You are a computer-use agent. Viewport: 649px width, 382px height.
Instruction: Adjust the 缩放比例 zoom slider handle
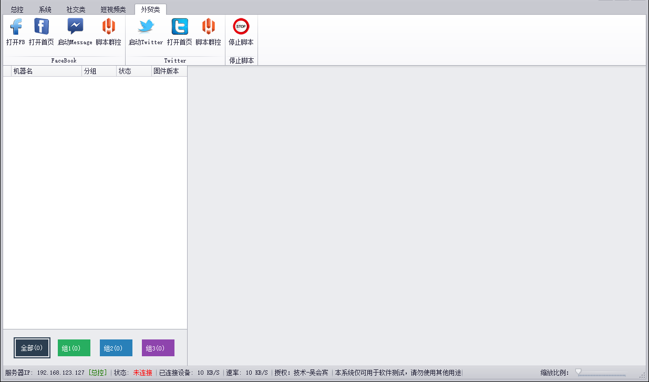[579, 371]
